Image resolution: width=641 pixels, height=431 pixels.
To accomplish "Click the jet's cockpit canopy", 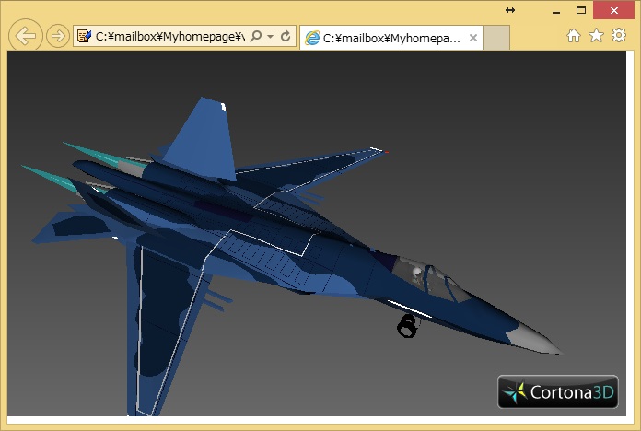I will click(x=433, y=277).
